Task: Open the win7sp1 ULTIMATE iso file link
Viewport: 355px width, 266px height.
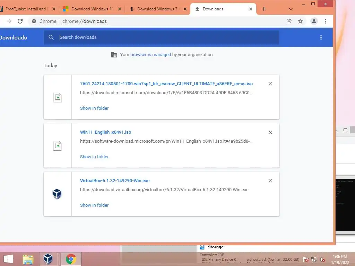Action: pyautogui.click(x=166, y=84)
